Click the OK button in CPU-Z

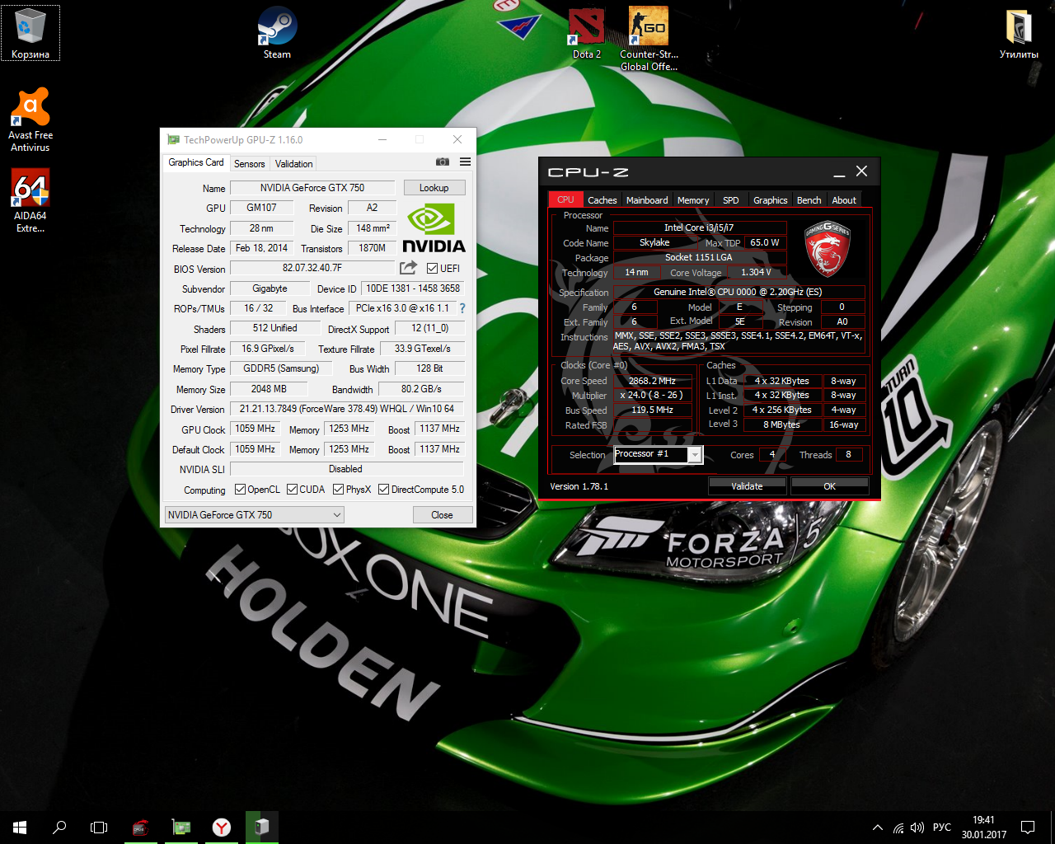830,486
